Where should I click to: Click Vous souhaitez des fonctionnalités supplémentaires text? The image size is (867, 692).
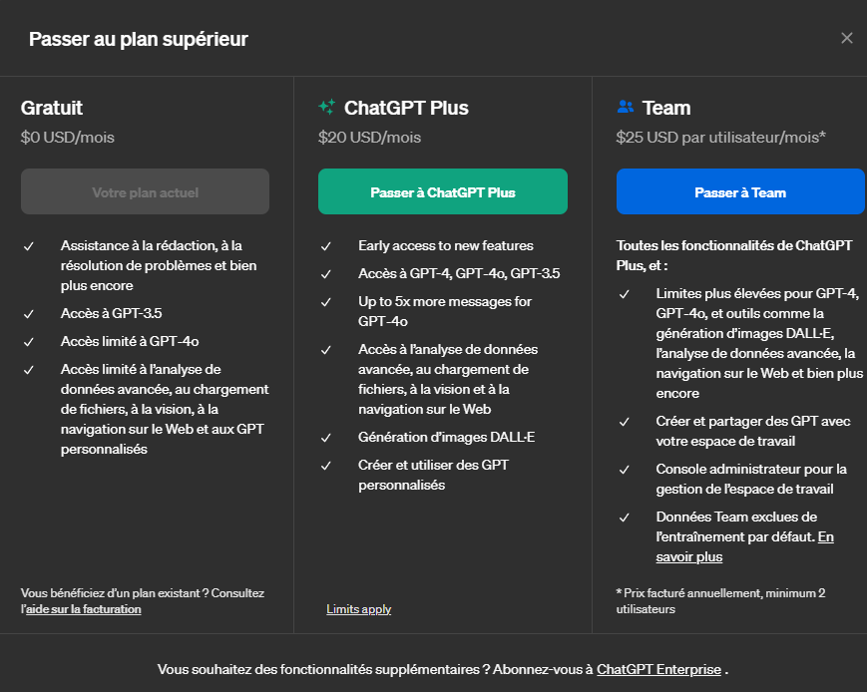pos(324,669)
